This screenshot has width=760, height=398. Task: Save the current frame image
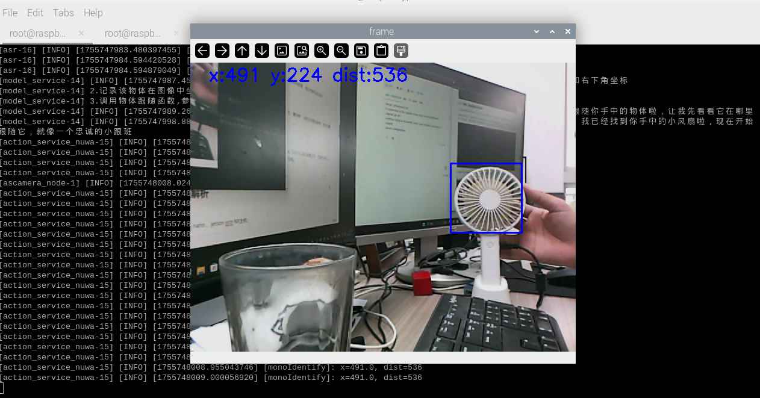pyautogui.click(x=361, y=51)
